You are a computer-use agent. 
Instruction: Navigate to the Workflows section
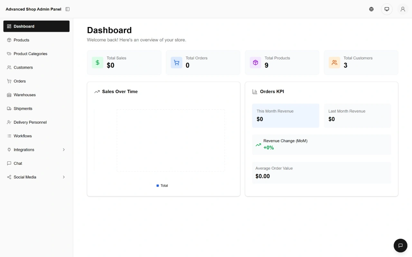point(36,136)
